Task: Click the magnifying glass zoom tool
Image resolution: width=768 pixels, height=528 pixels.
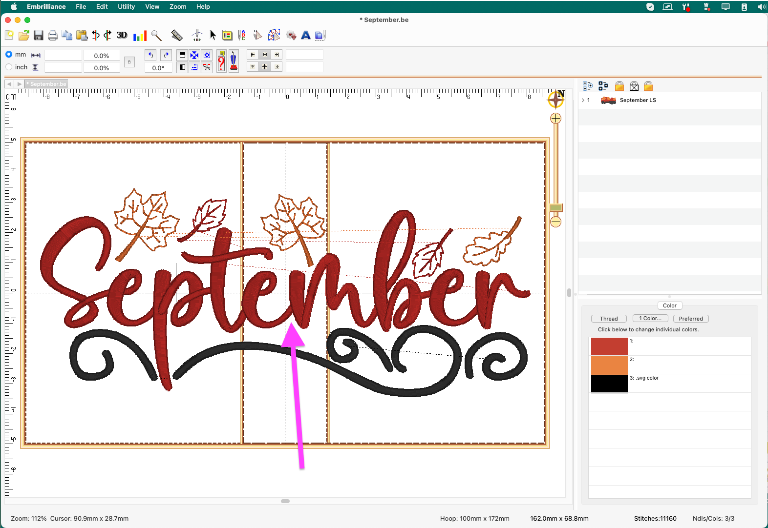Action: 156,35
